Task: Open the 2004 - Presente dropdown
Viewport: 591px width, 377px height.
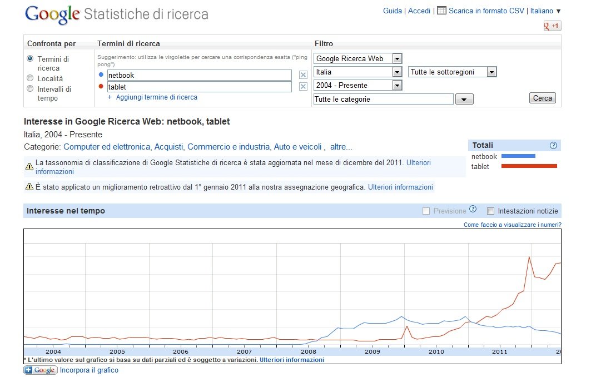Action: [358, 85]
